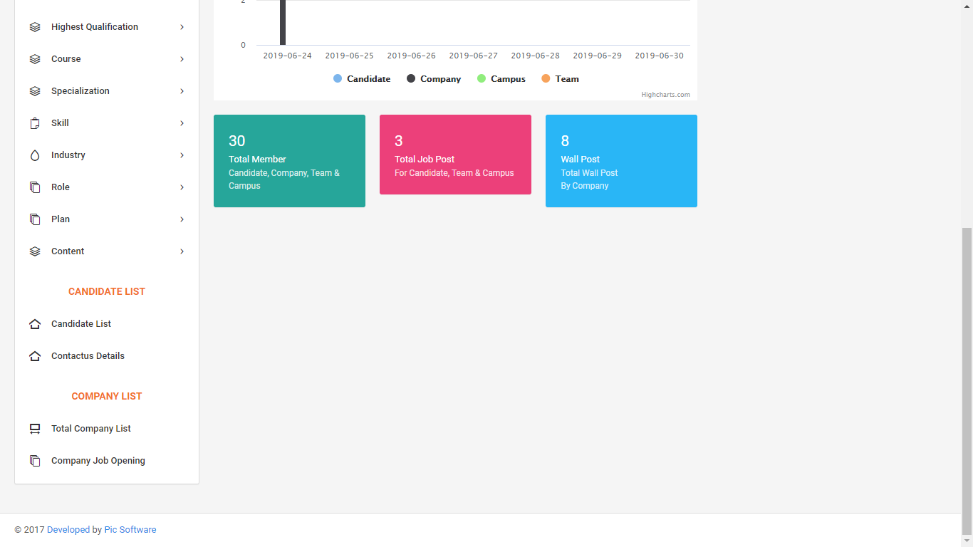Expand the Specialization submenu arrow
The width and height of the screenshot is (973, 547).
click(182, 91)
